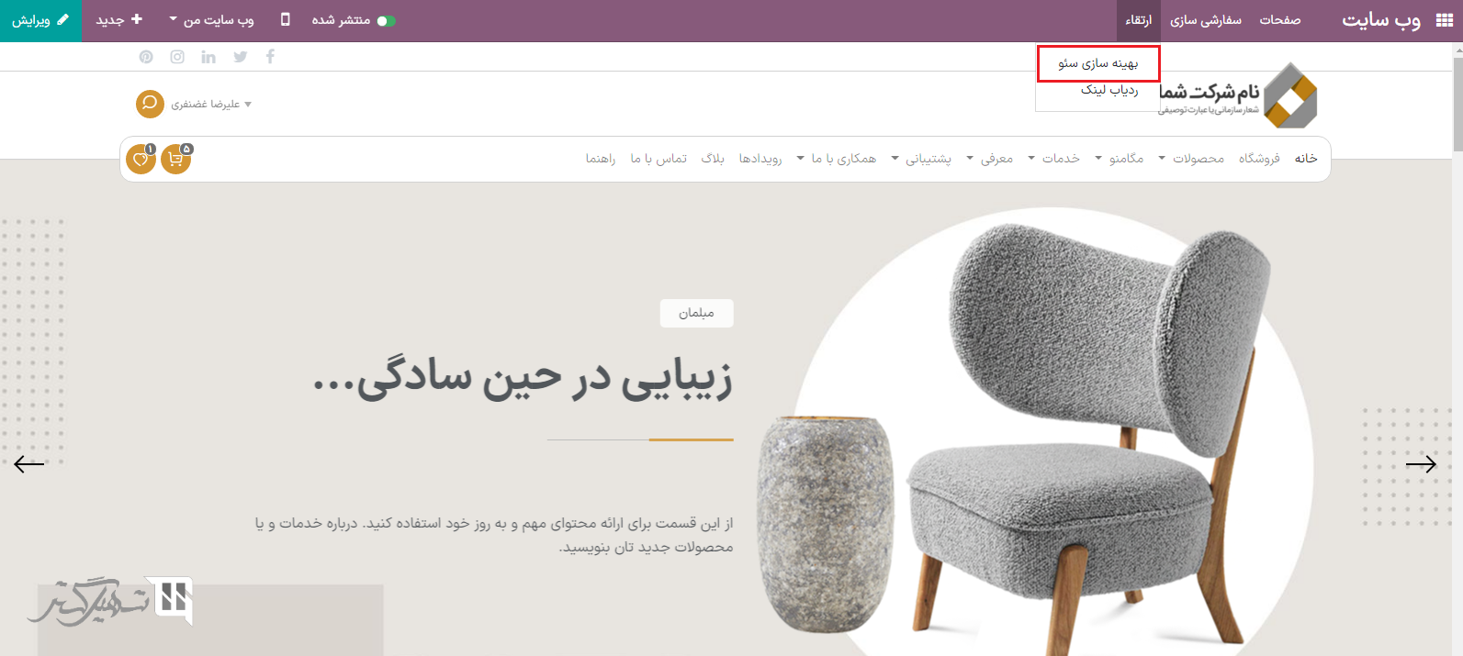
Task: Click the company logo image
Action: 1238,96
